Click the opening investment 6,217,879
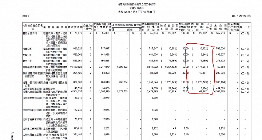This screenshot has width=262, height=140. (104, 67)
